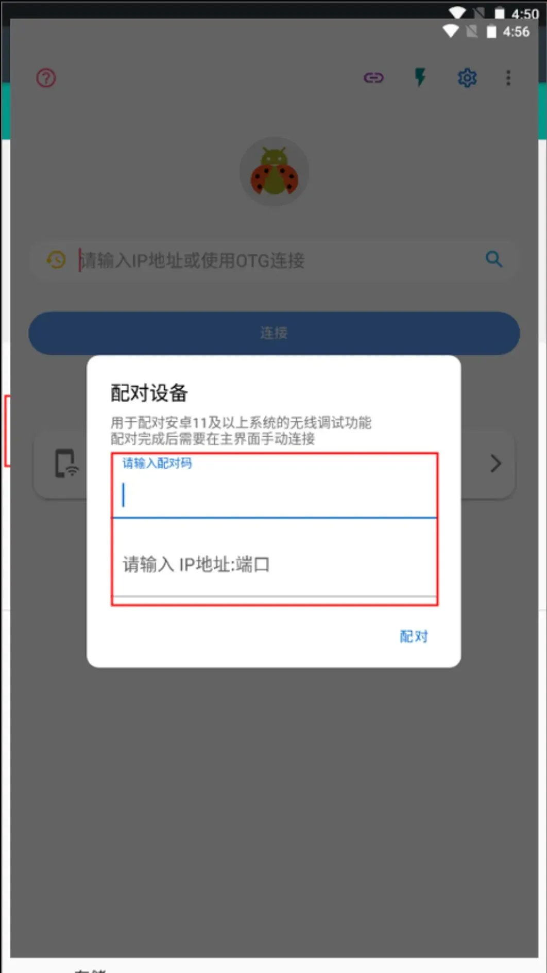Open settings with the blue gear icon
Viewport: 547px width, 973px height.
[x=467, y=78]
